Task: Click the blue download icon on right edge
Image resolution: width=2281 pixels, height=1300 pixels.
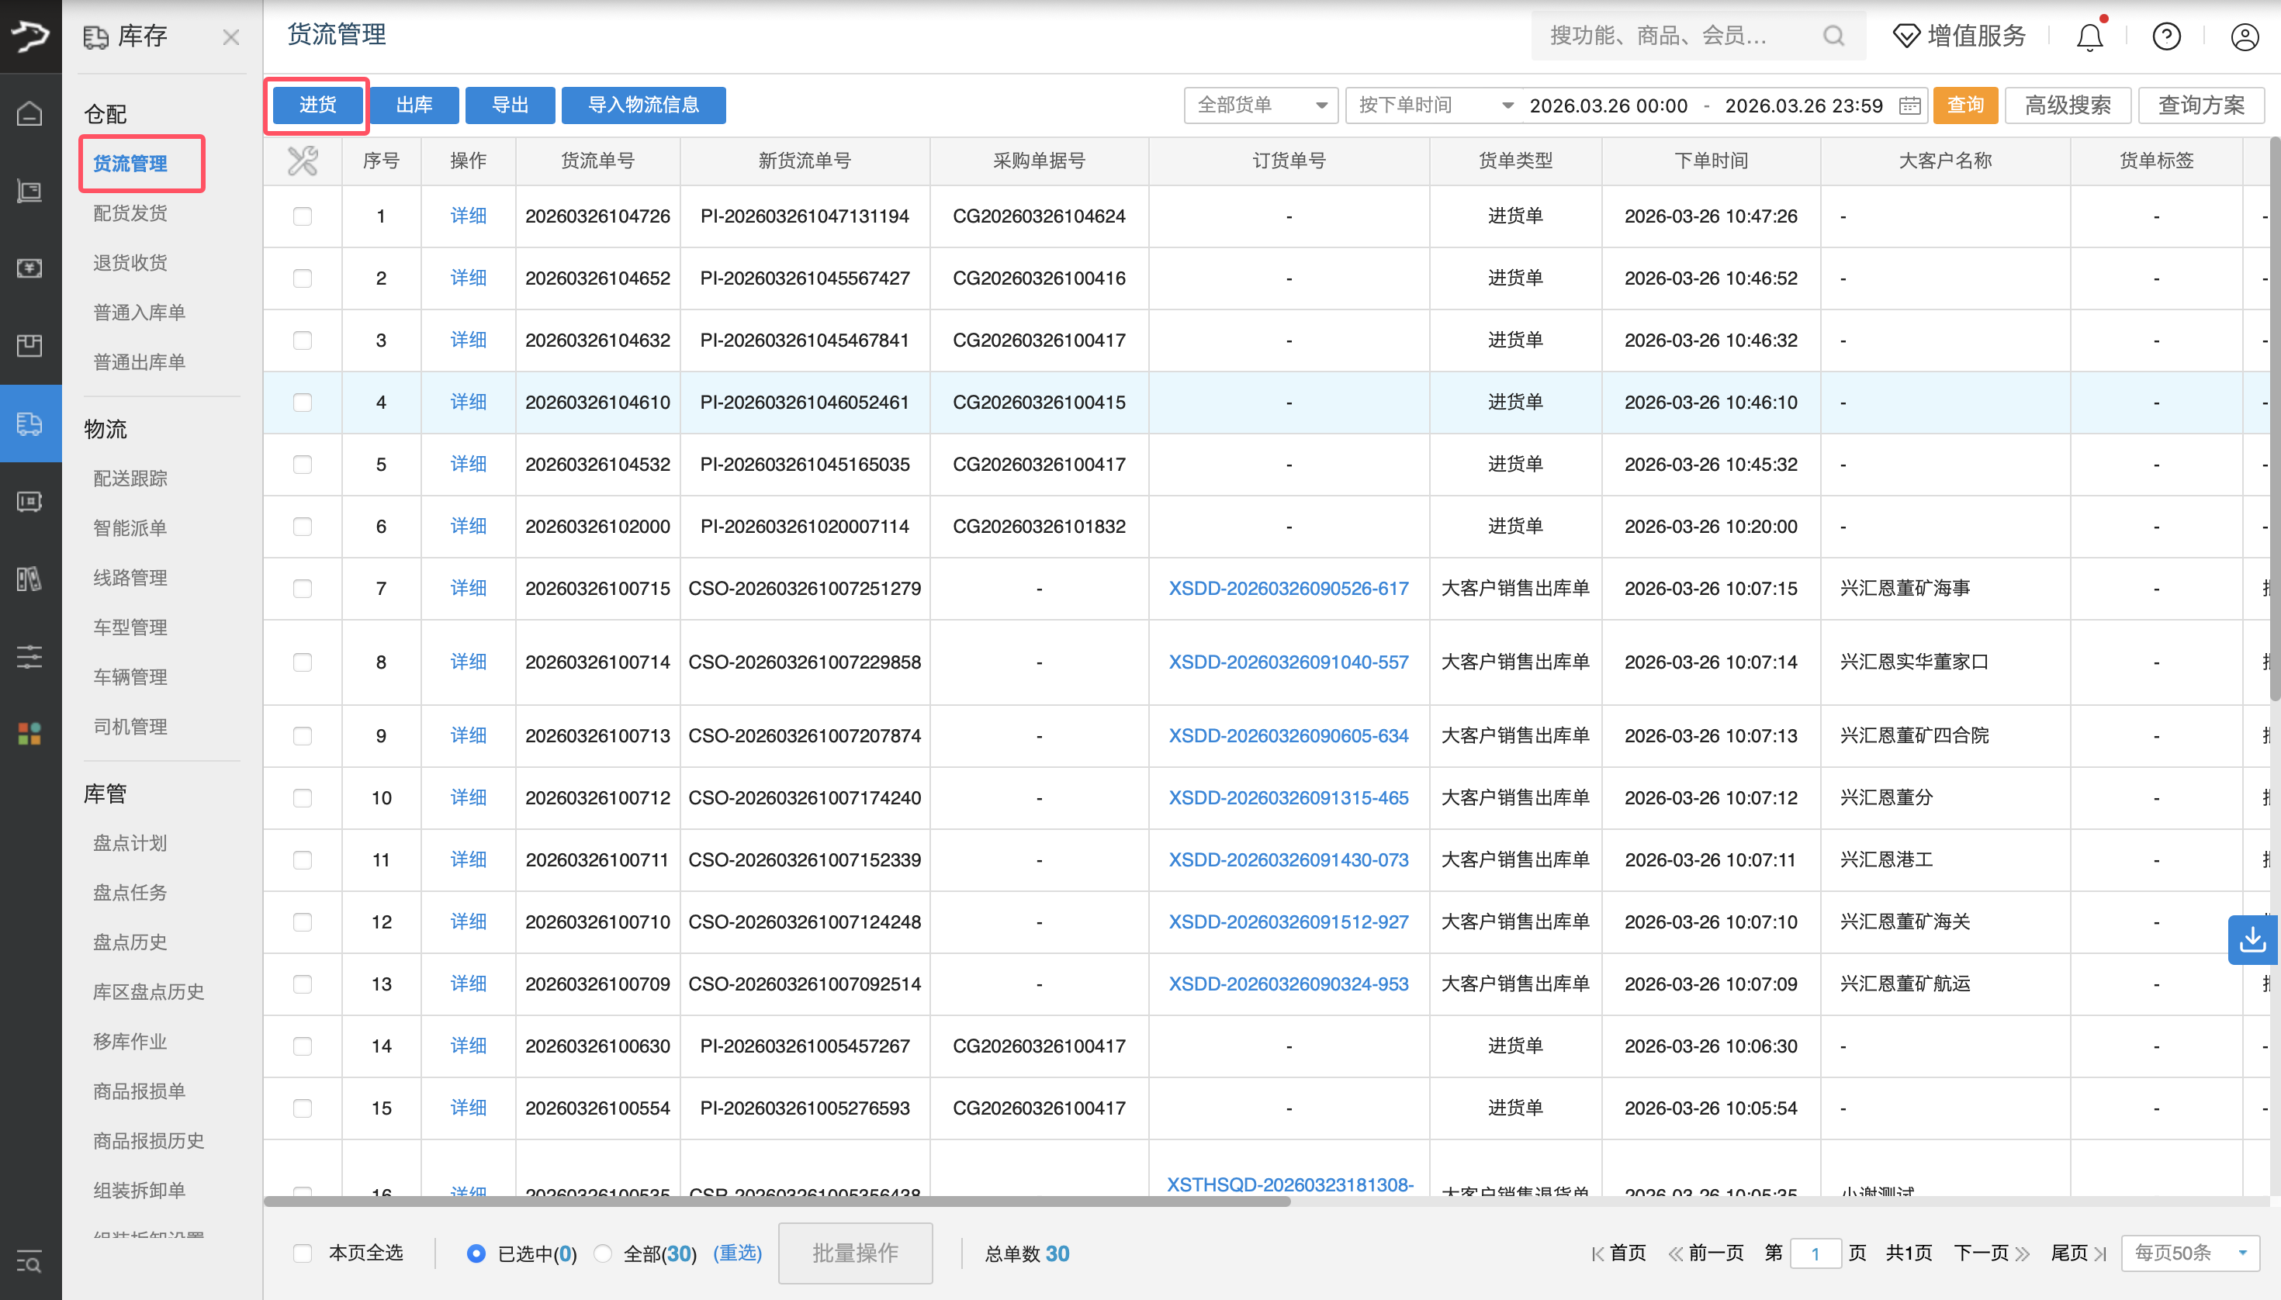Action: [x=2253, y=940]
